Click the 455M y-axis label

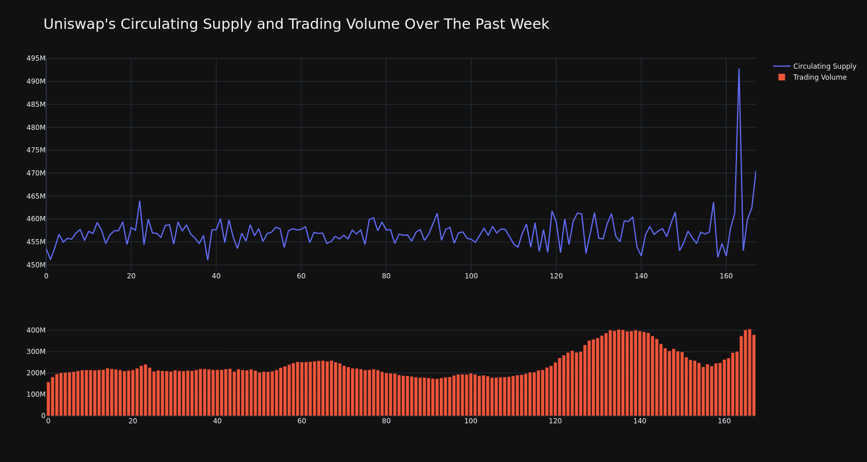click(x=36, y=242)
